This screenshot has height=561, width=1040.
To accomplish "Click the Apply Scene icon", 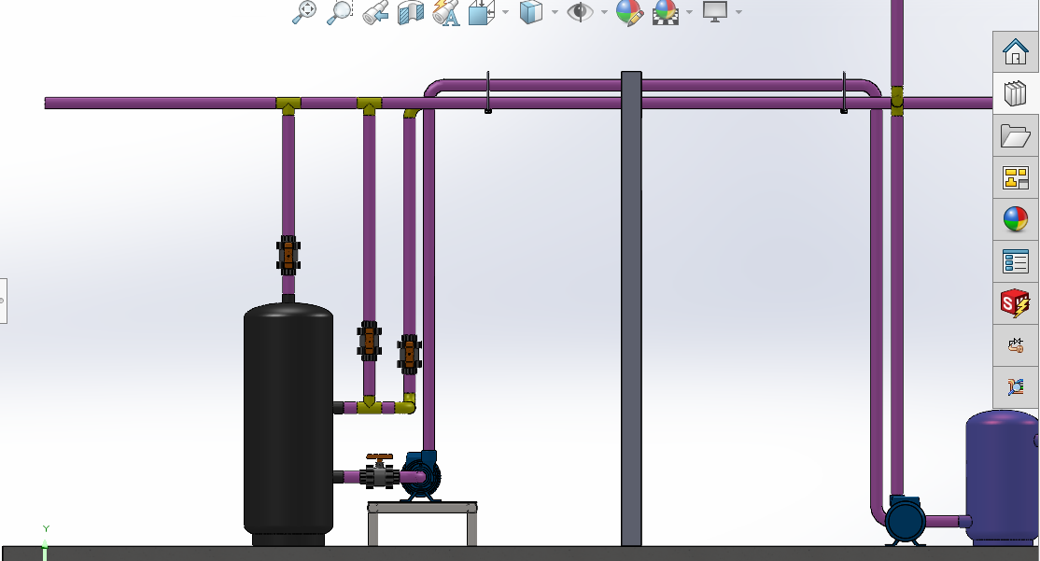I will [x=666, y=12].
